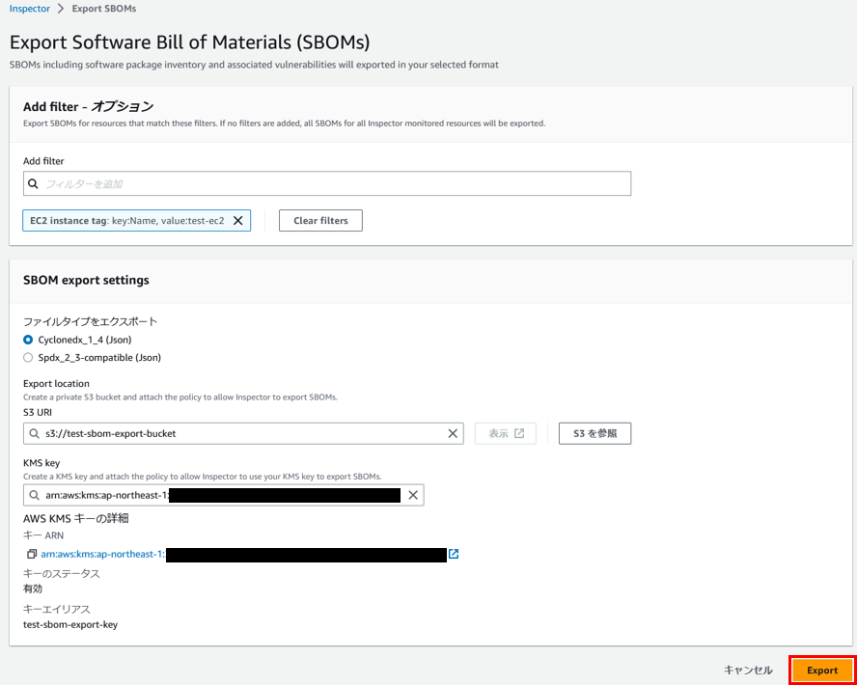
Task: Click the S3 を参照 browse button
Action: [x=594, y=433]
